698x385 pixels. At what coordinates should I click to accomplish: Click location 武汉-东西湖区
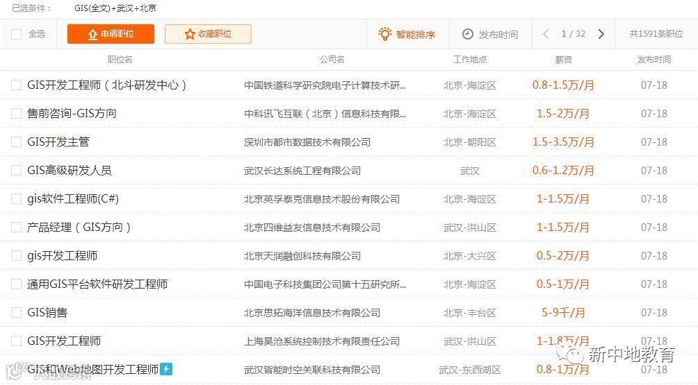pos(470,370)
